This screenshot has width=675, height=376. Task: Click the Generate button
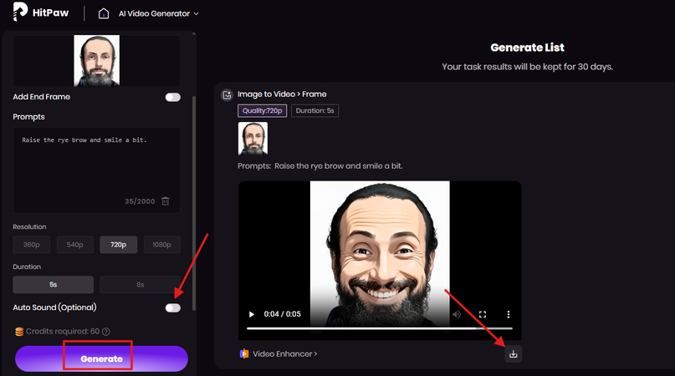click(101, 358)
